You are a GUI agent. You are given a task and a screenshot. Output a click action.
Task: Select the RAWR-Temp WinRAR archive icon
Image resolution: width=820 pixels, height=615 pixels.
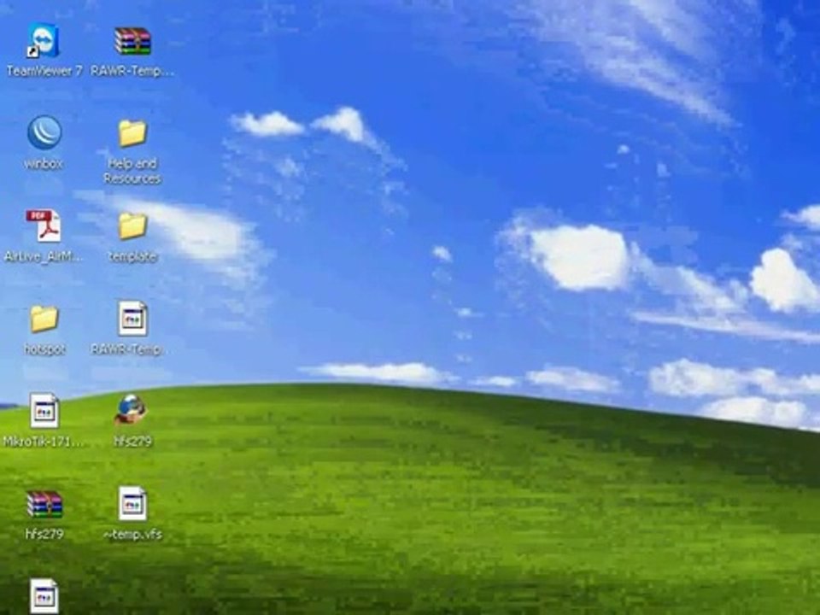[132, 41]
